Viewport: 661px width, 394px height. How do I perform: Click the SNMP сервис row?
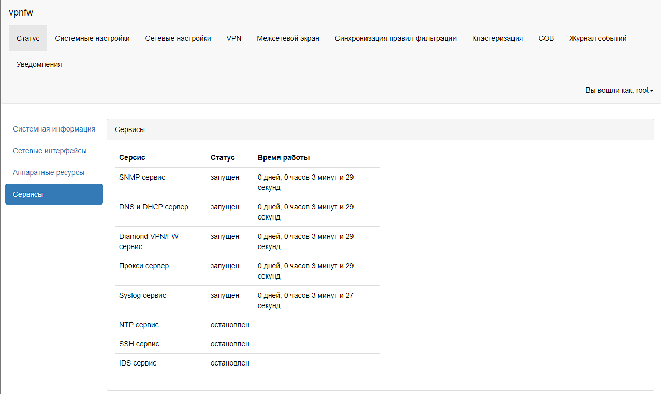point(142,177)
